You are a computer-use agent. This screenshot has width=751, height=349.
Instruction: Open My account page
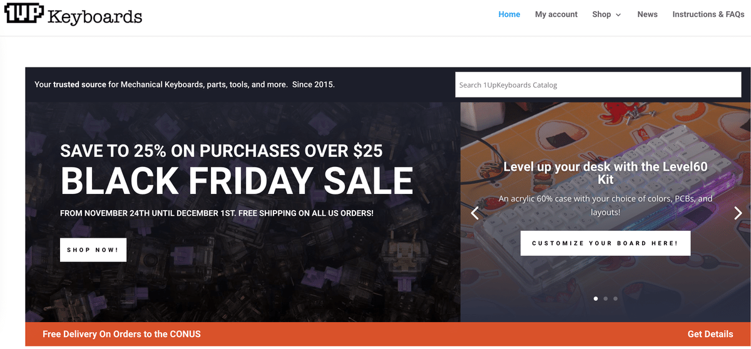pyautogui.click(x=556, y=14)
